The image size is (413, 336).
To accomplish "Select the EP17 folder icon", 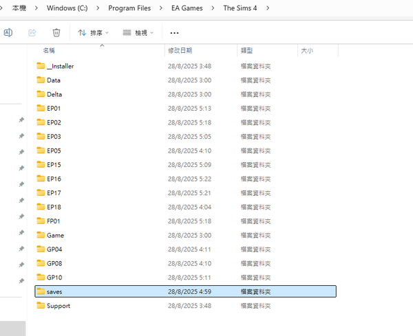I will tap(41, 192).
